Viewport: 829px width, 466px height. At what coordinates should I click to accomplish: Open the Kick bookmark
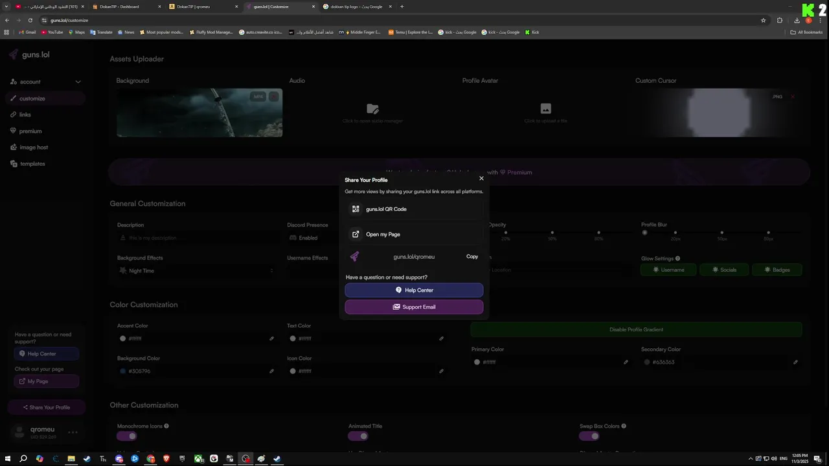[x=532, y=32]
